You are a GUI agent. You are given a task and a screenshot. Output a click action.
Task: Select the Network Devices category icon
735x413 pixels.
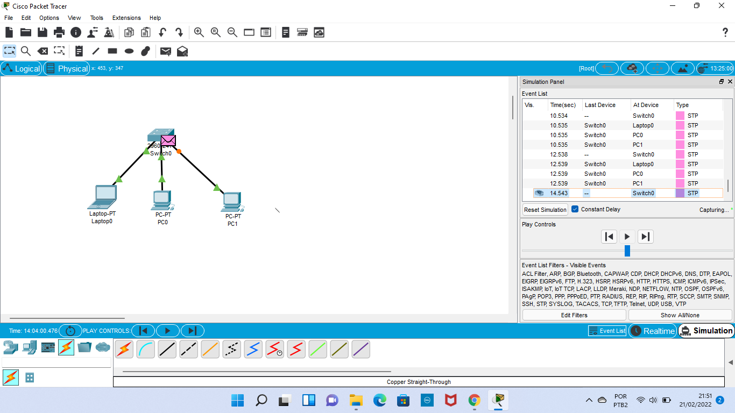[11, 347]
